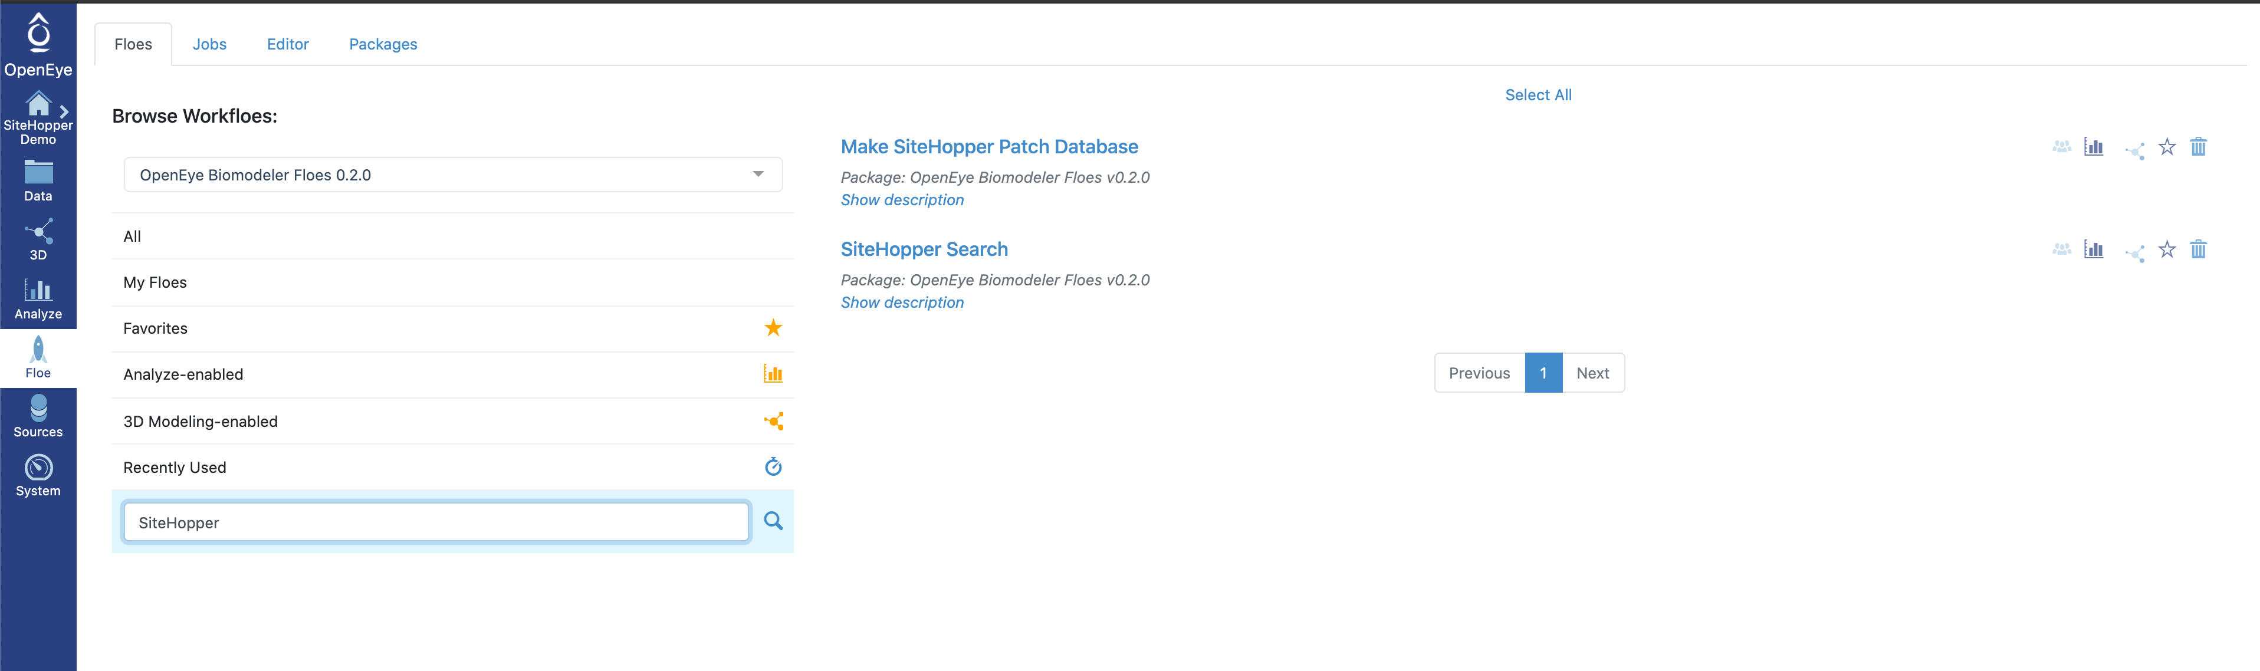Click the Select All link
The height and width of the screenshot is (671, 2260).
(x=1538, y=95)
